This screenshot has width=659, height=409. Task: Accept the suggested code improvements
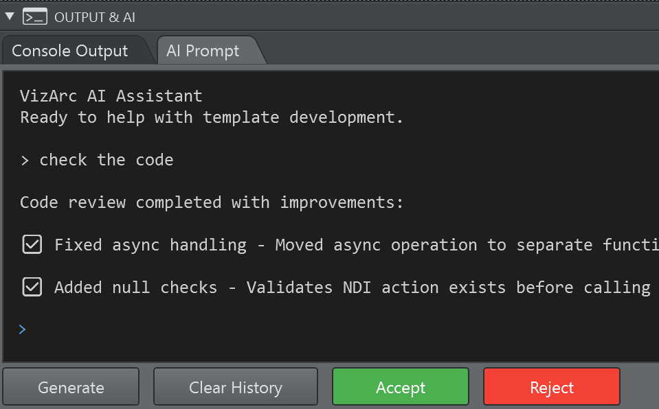[400, 388]
